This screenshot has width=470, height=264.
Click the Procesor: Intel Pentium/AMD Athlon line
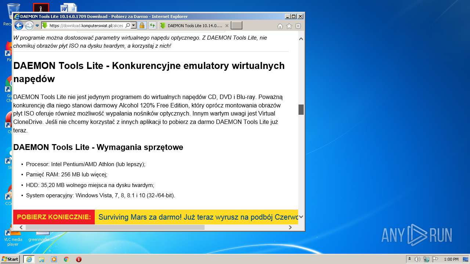pos(86,164)
